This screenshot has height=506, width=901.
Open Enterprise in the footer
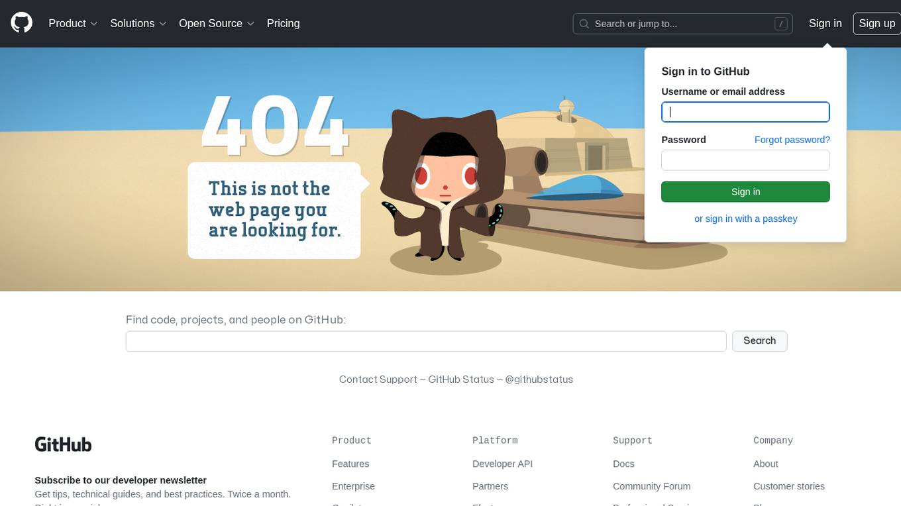pos(353,486)
